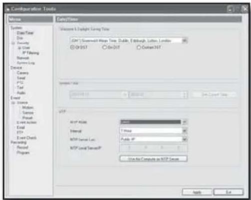Choose the Custom DST radio option

click(139, 47)
